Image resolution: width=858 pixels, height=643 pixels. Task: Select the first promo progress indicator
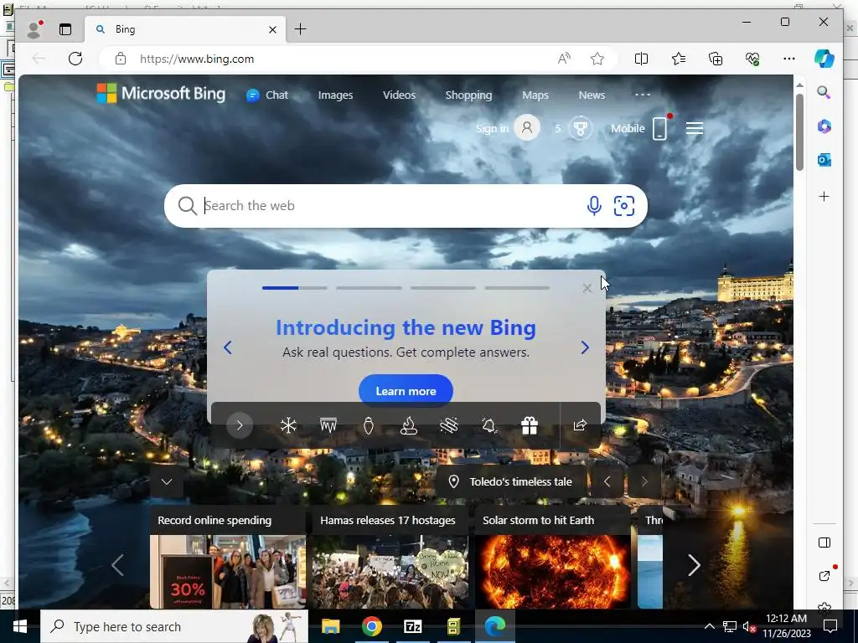coord(294,288)
